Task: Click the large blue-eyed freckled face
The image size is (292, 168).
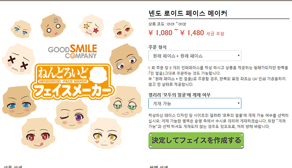Action: click(19, 102)
